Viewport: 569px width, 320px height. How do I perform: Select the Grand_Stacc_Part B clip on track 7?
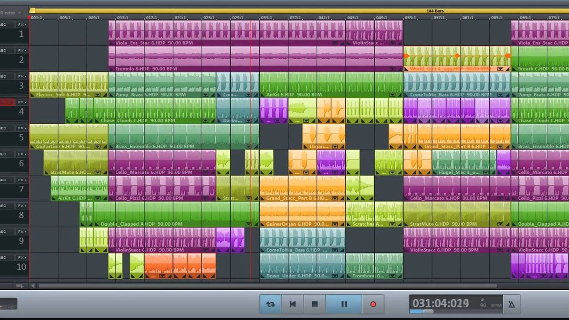pos(302,188)
